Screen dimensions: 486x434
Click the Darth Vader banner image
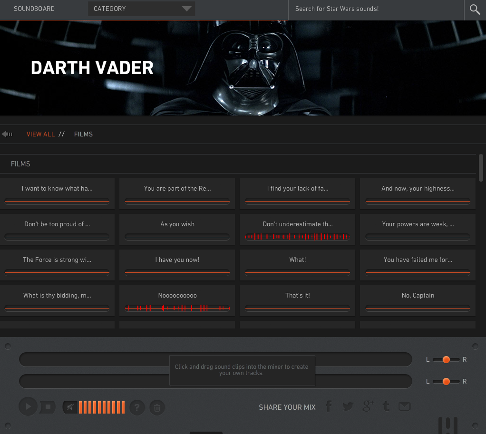click(x=243, y=68)
